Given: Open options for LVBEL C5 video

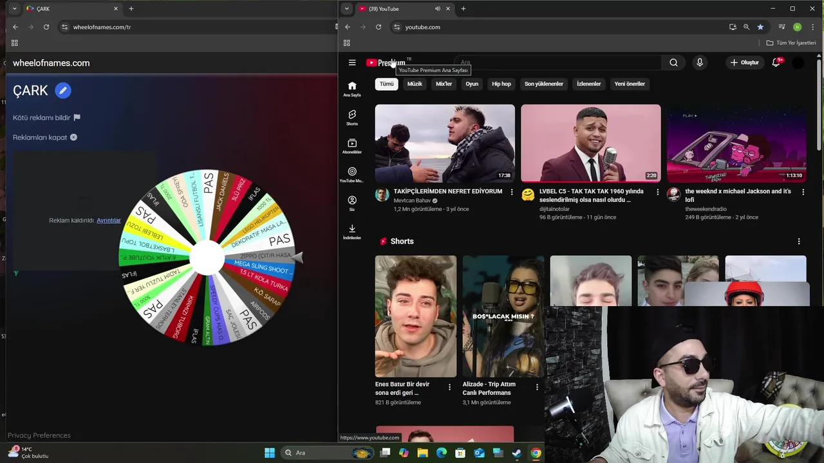Looking at the screenshot, I should [x=657, y=192].
